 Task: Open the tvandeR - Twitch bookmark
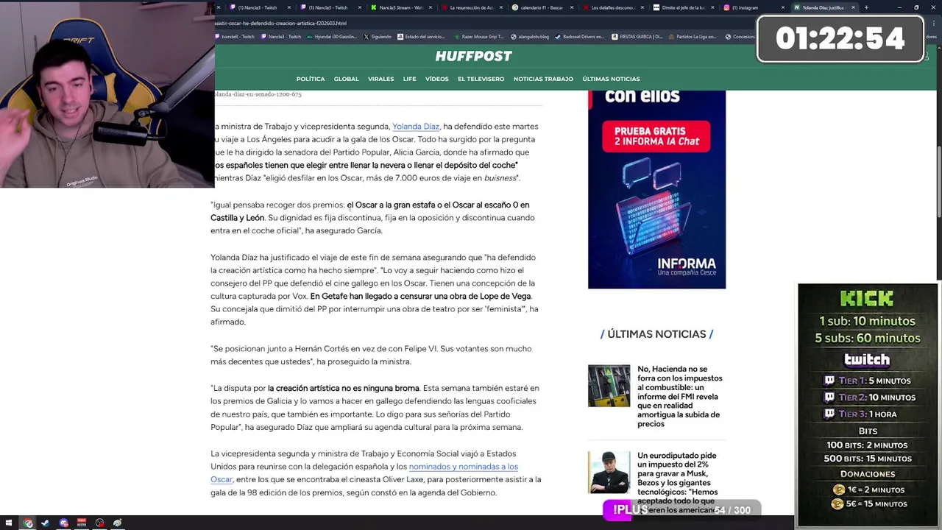click(236, 36)
